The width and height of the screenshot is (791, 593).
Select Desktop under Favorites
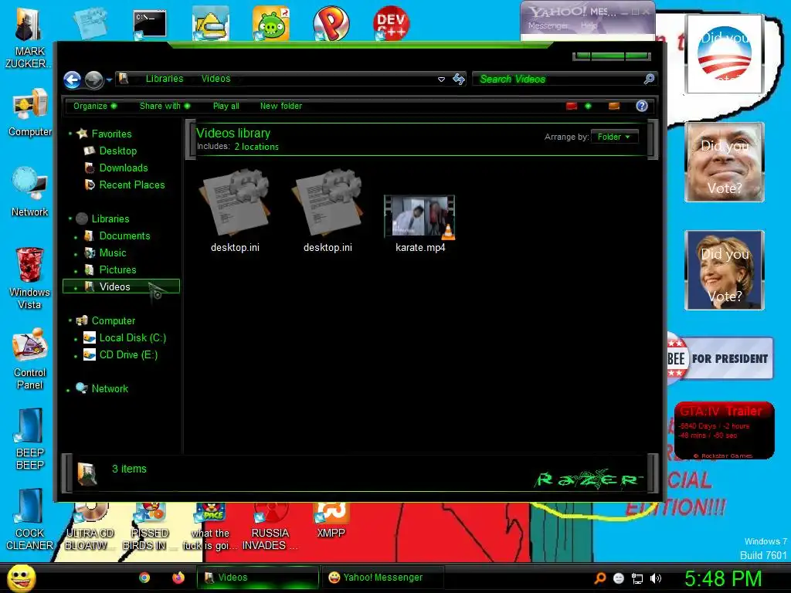coord(118,151)
